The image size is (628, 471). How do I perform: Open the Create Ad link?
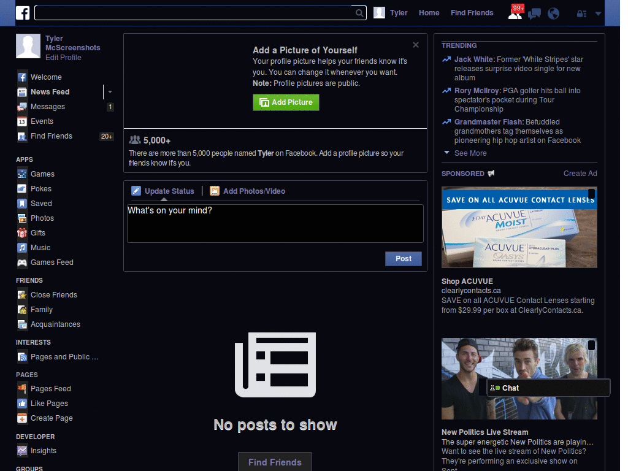pos(580,173)
